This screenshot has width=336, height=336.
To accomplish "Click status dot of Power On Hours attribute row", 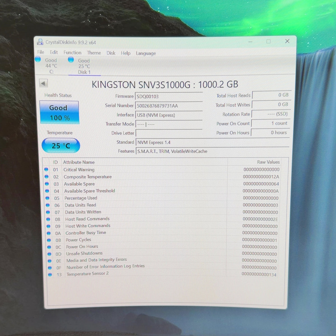I will [49, 247].
